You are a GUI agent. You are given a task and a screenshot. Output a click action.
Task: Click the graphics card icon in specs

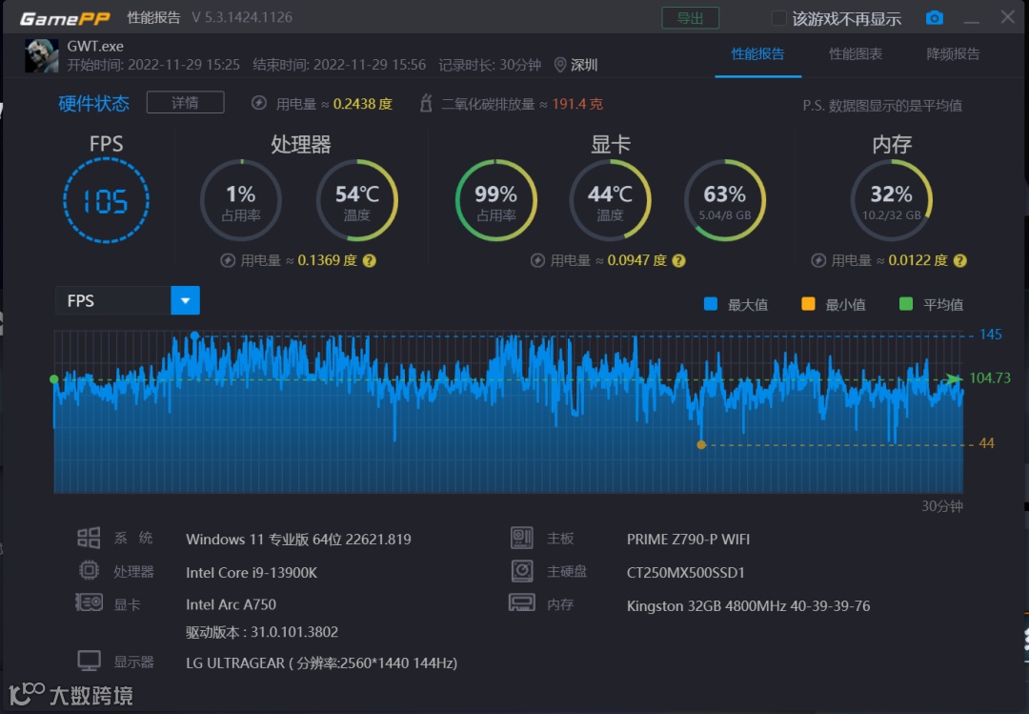(x=89, y=602)
